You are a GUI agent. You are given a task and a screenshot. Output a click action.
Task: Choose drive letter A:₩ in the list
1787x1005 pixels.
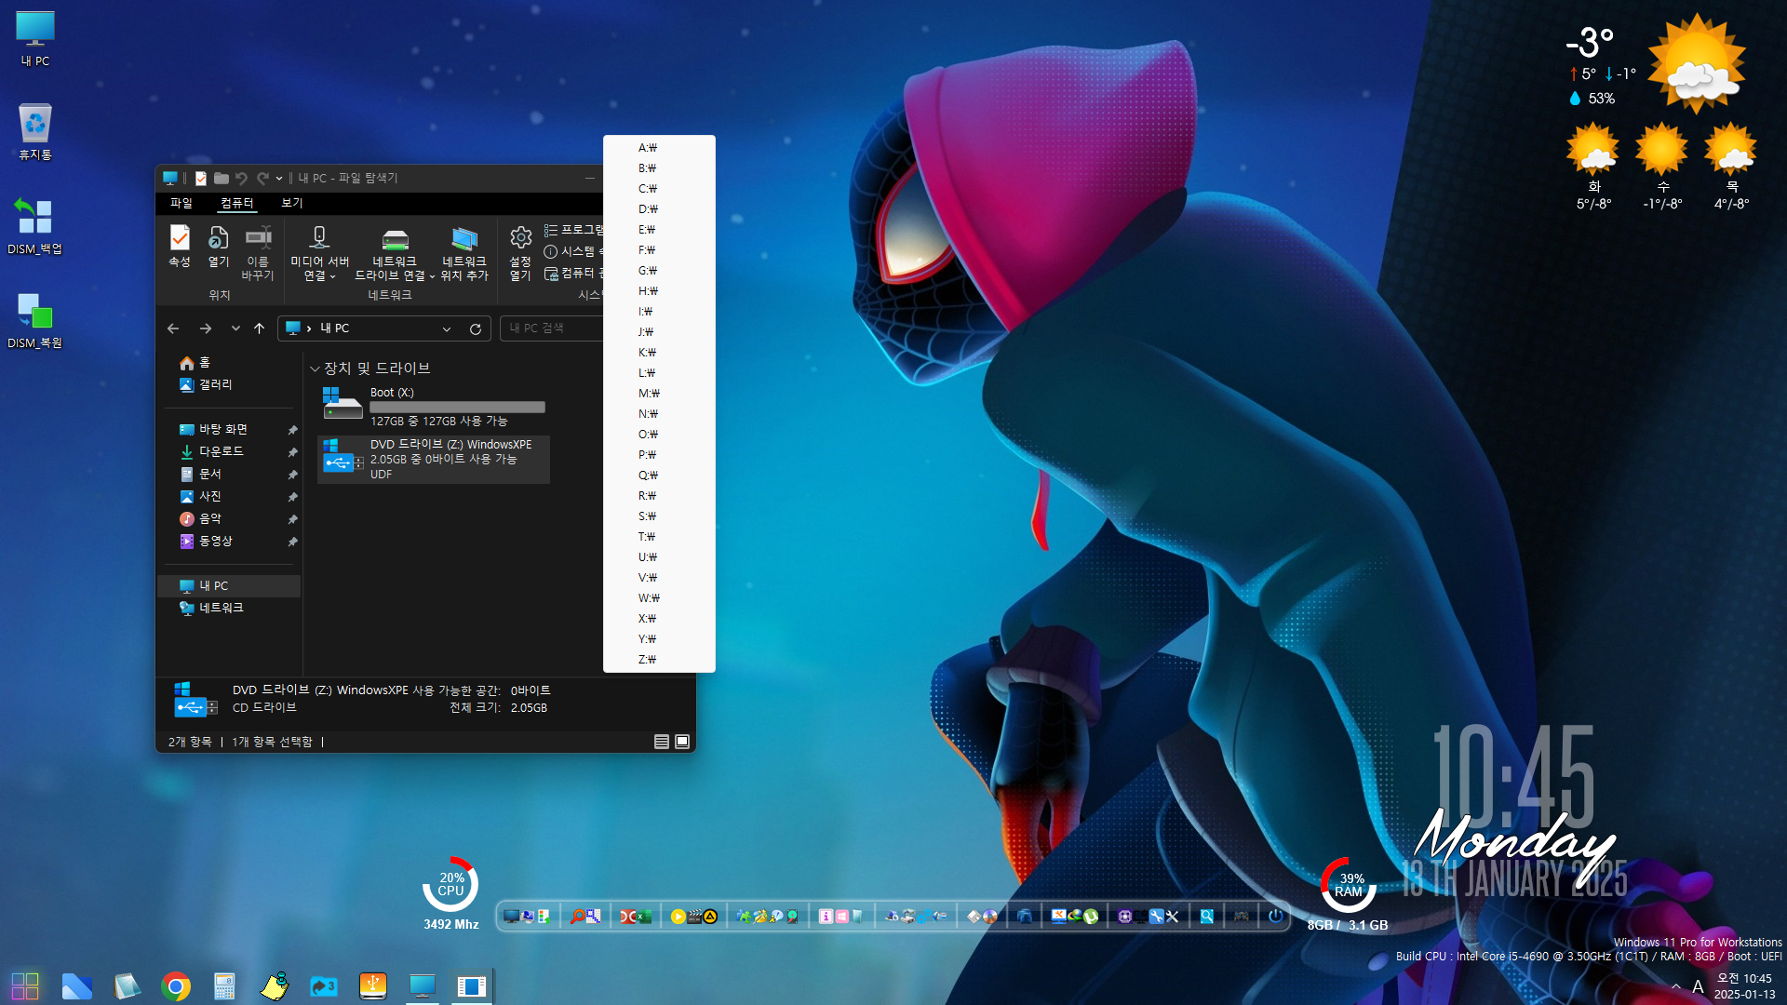pyautogui.click(x=659, y=148)
